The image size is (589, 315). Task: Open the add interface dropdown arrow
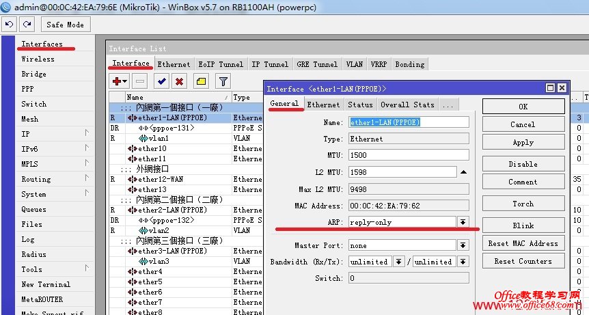click(125, 81)
